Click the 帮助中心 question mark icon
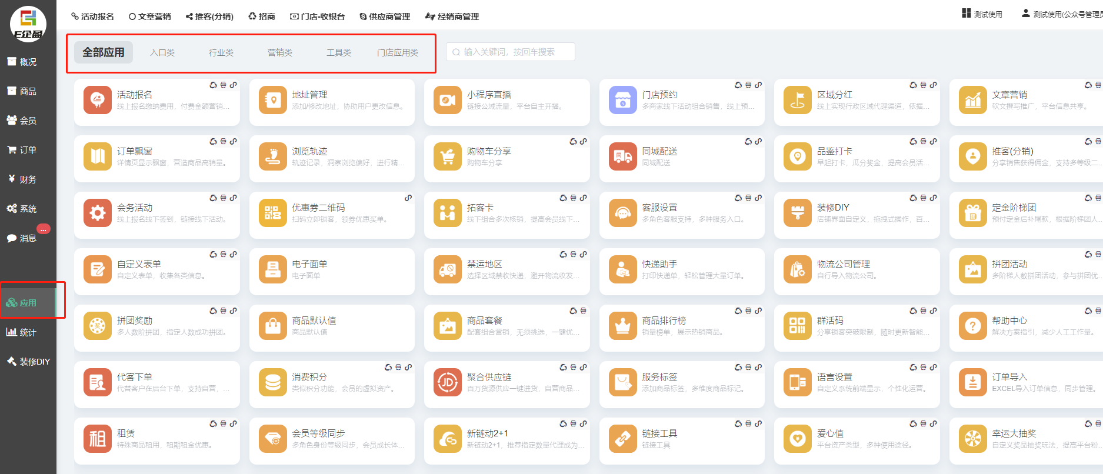The width and height of the screenshot is (1103, 474). 973,326
